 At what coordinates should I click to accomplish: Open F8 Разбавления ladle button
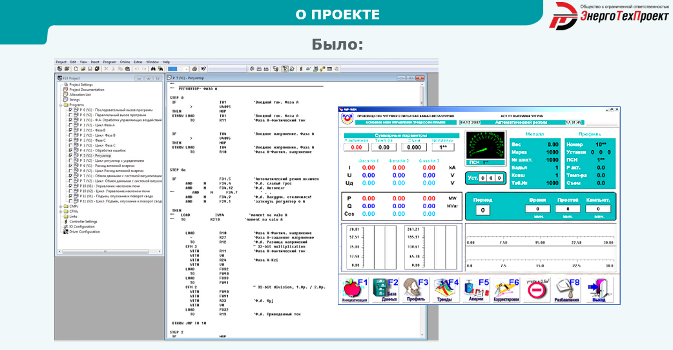tap(567, 291)
